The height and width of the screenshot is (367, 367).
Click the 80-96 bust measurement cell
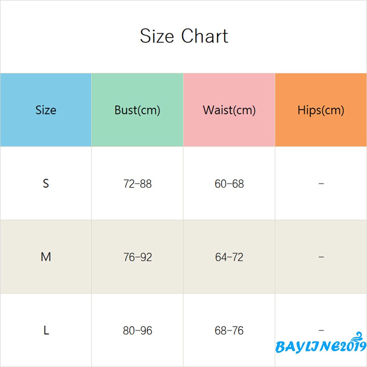137,330
